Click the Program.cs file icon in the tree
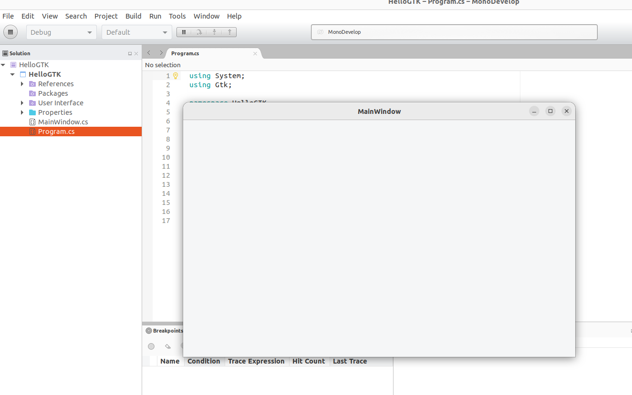 coord(32,132)
